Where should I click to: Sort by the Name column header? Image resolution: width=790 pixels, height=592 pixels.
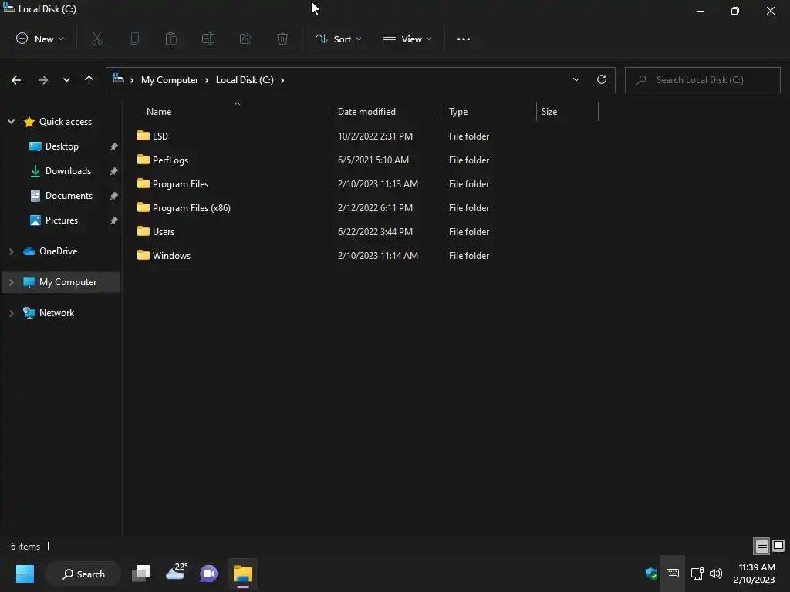(x=159, y=112)
